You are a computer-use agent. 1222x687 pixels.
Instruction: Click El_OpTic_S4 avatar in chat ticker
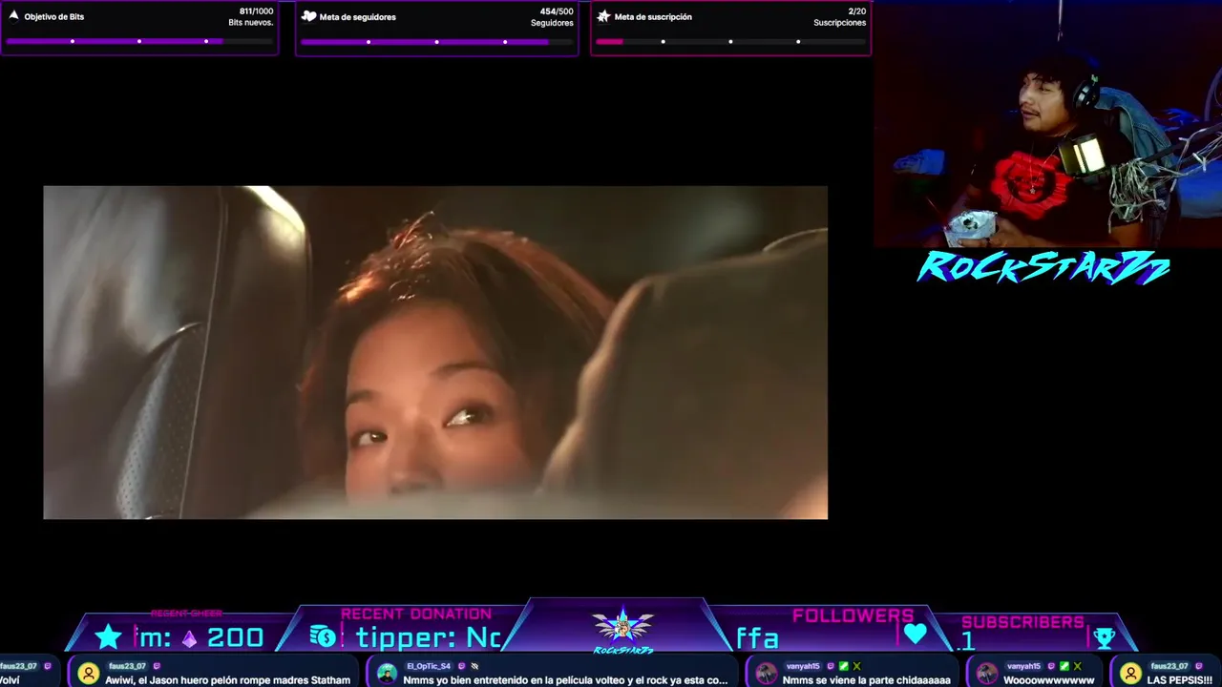(387, 674)
